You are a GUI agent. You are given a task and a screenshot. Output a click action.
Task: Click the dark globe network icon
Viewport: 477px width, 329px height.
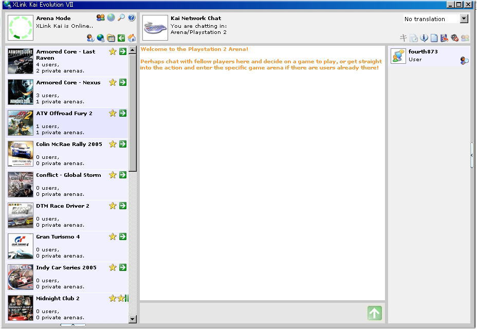click(100, 38)
